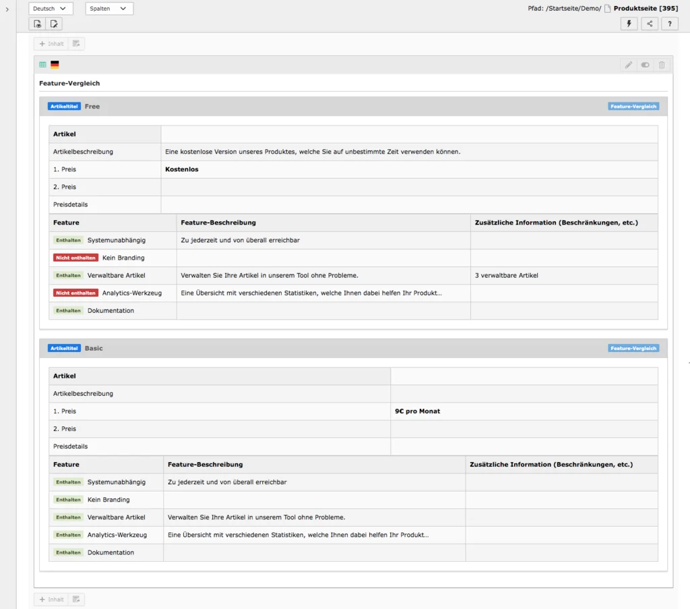This screenshot has width=690, height=609.
Task: Select the Artikeltitel badge on Basic block
Action: coord(63,348)
